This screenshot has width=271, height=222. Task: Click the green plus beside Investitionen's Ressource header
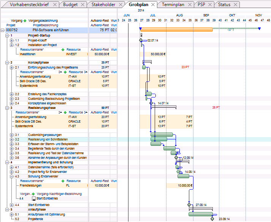pos(63,50)
